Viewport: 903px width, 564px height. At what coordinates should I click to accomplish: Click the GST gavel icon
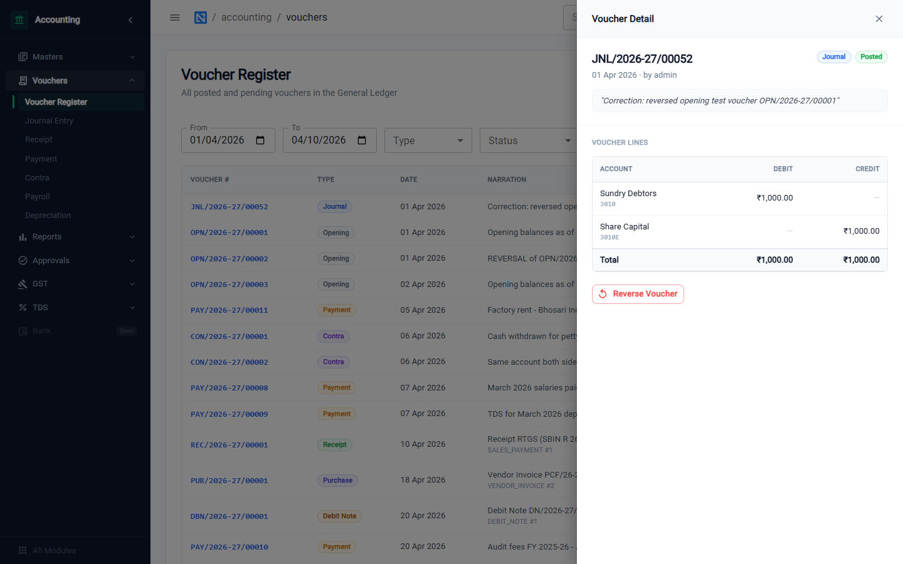pyautogui.click(x=23, y=284)
